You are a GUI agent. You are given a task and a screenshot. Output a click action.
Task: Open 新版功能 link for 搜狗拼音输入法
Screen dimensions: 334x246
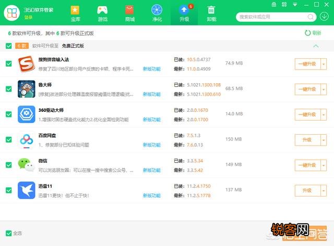tap(152, 69)
